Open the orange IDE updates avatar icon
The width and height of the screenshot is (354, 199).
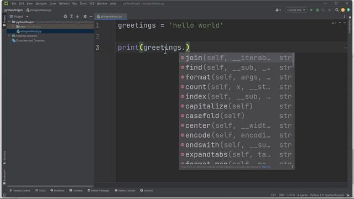pos(343,10)
